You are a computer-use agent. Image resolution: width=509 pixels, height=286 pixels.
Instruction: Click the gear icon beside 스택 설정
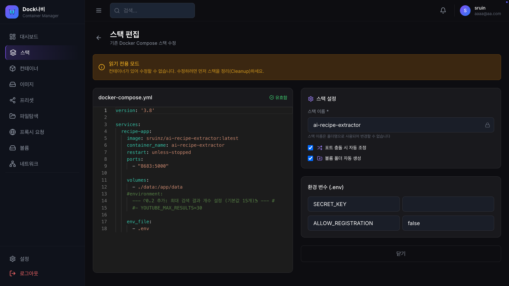tap(311, 99)
